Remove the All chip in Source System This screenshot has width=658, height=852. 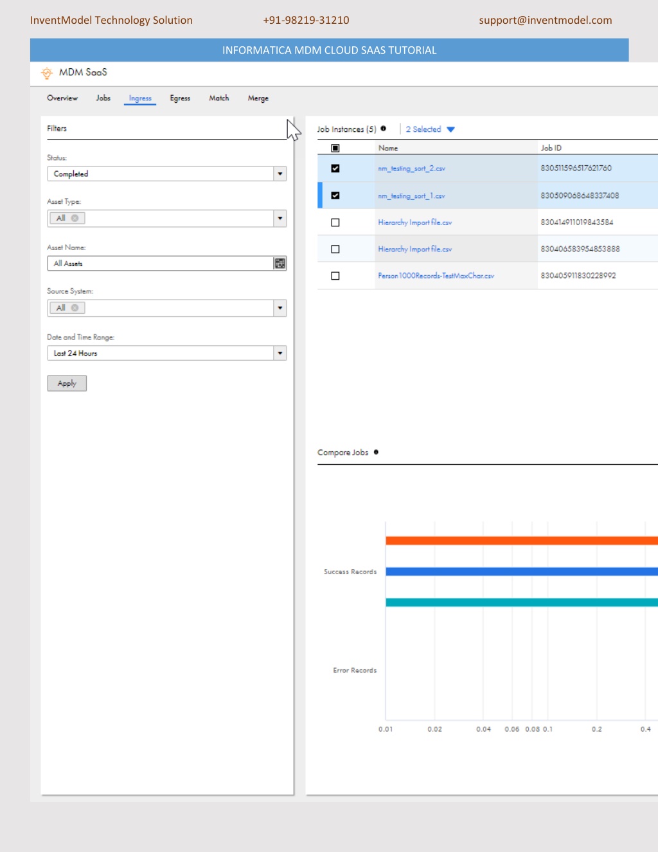coord(75,308)
